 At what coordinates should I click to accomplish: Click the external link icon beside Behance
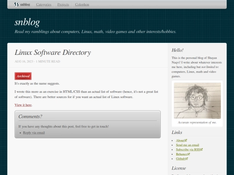[x=188, y=154]
